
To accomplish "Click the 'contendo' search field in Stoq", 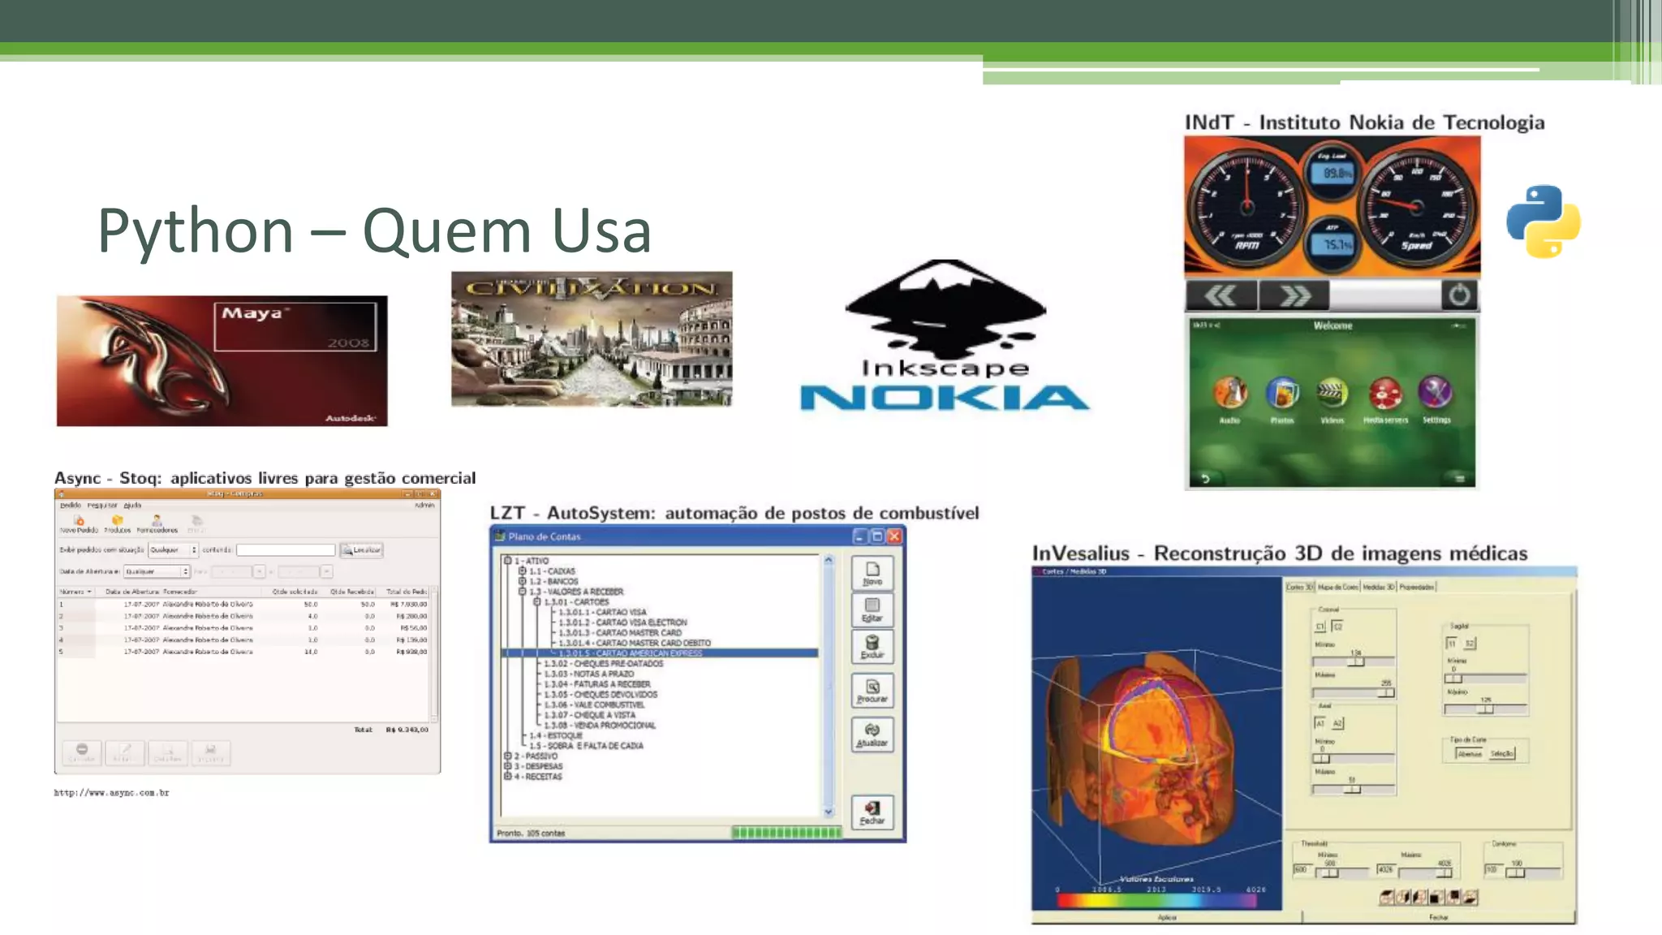I will coord(286,549).
